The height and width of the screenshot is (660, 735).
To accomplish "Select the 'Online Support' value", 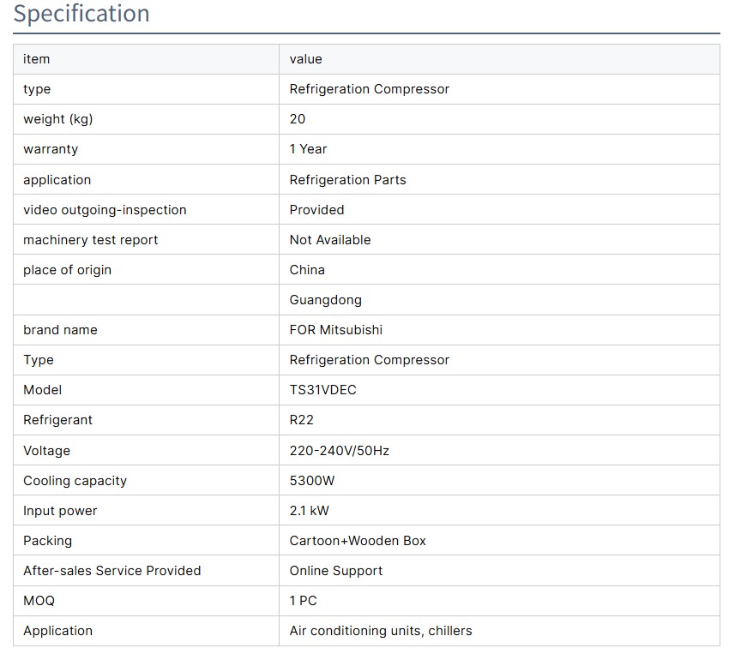I will (335, 571).
